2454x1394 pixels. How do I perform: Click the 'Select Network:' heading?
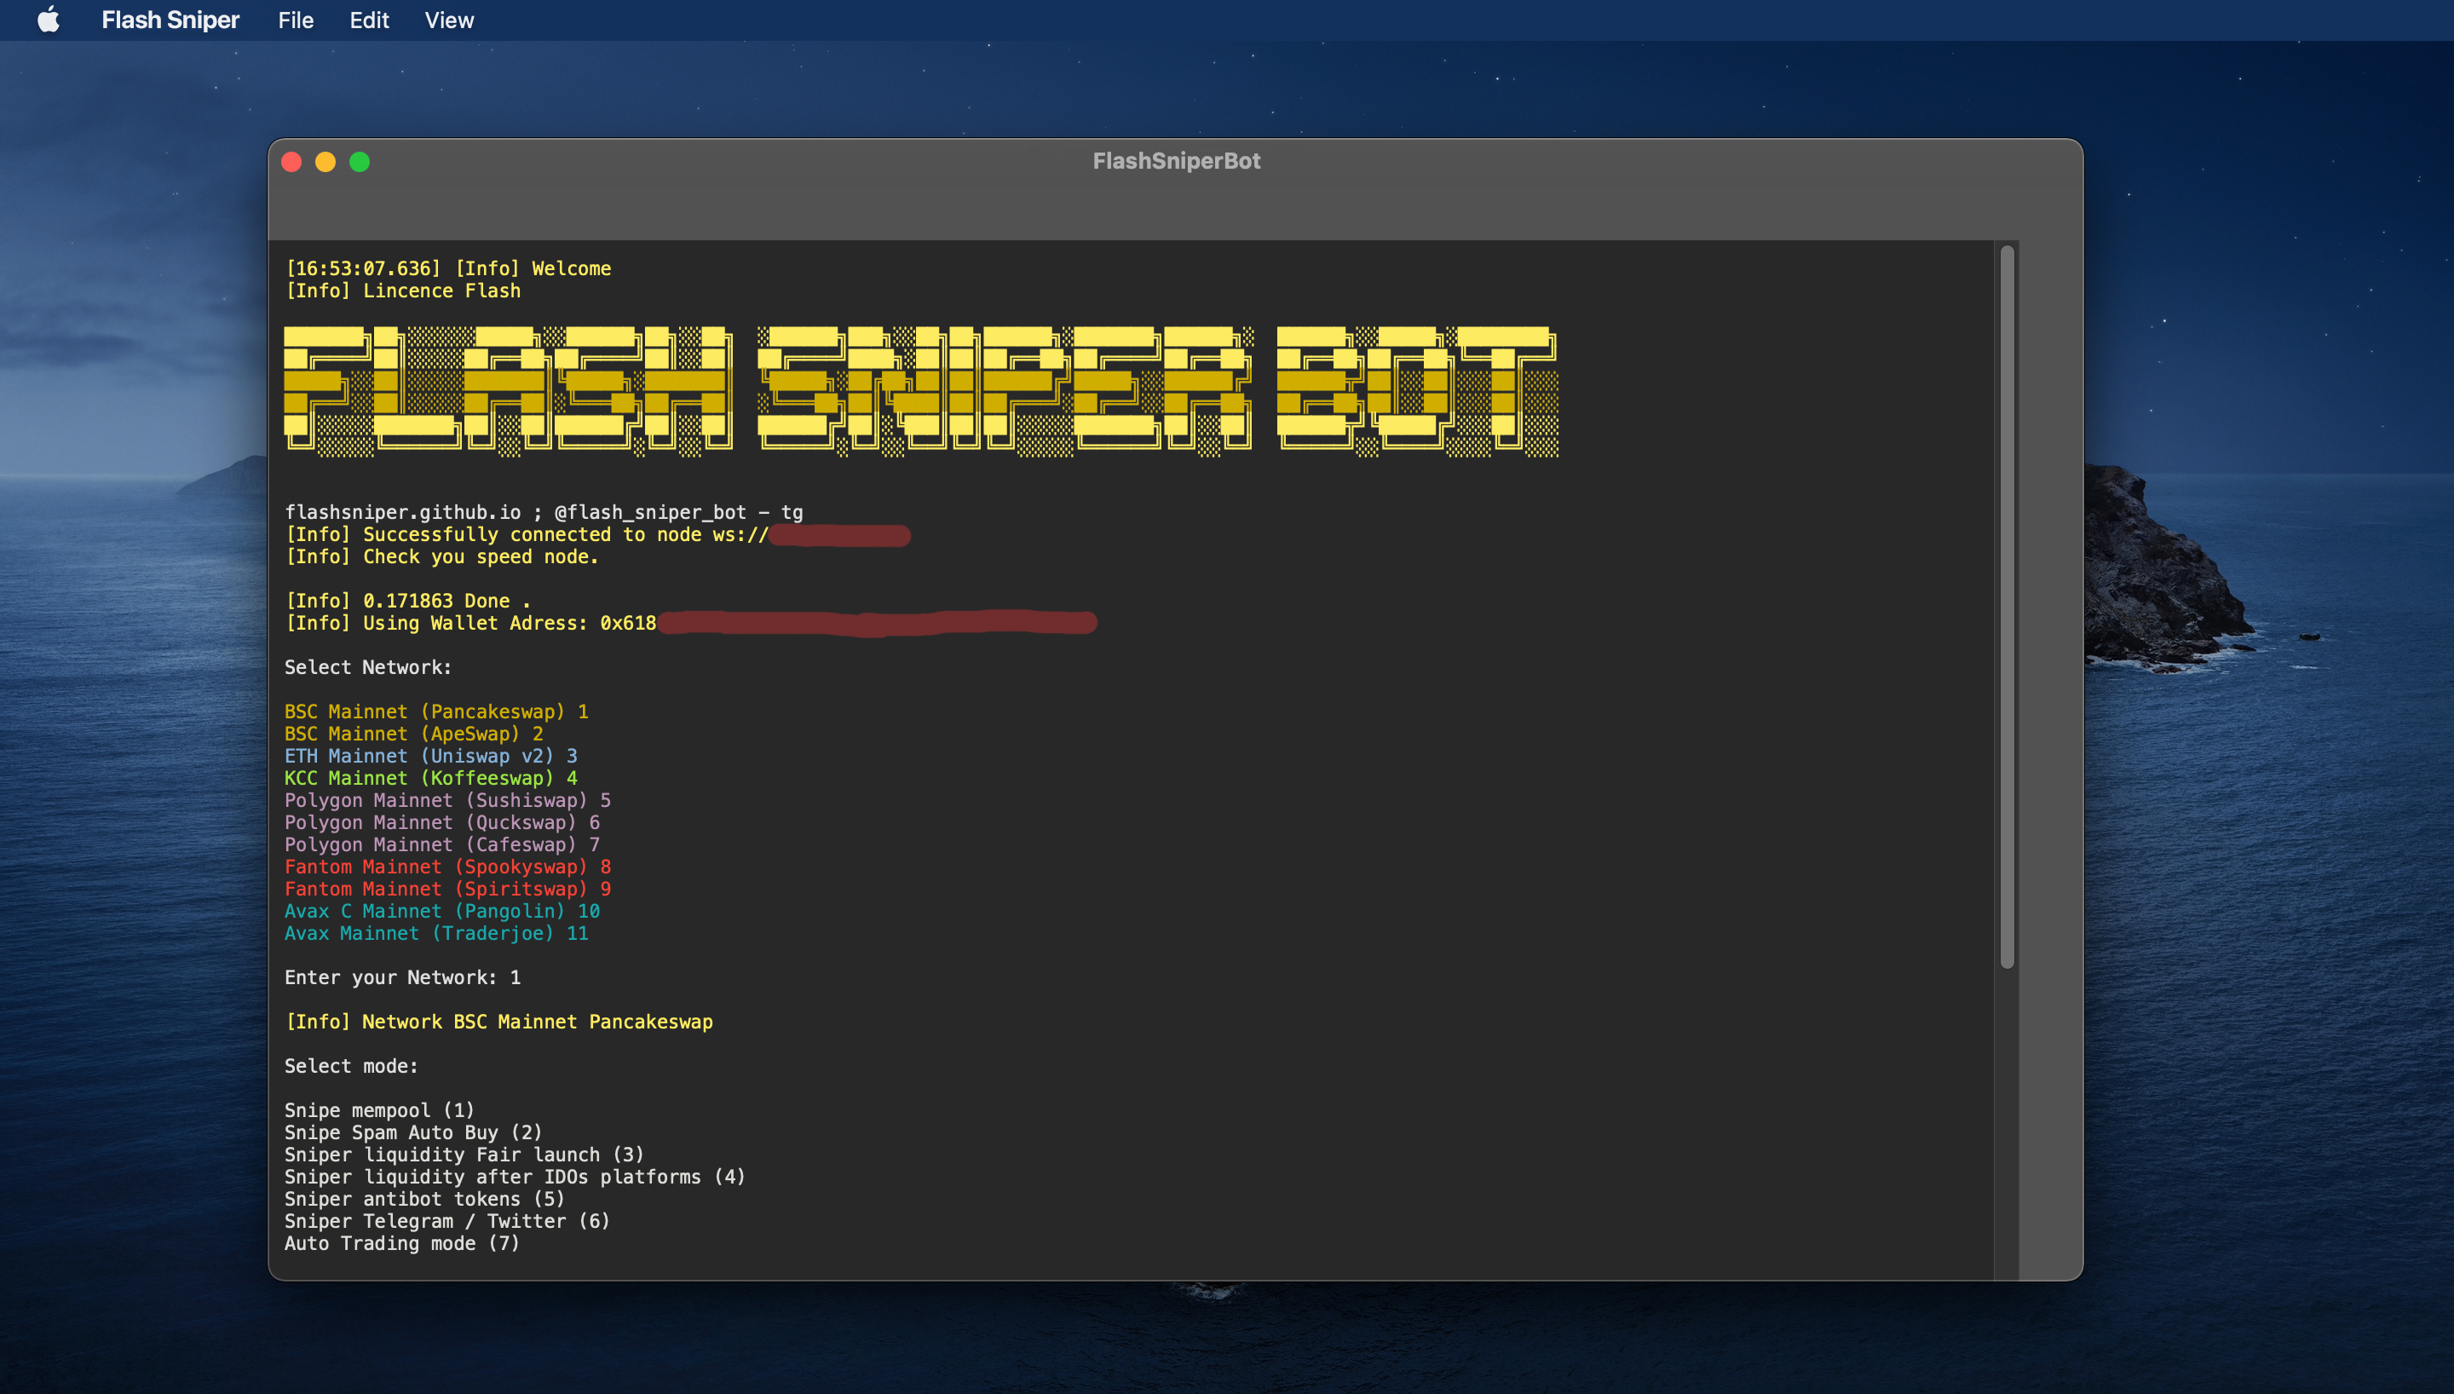click(x=367, y=667)
